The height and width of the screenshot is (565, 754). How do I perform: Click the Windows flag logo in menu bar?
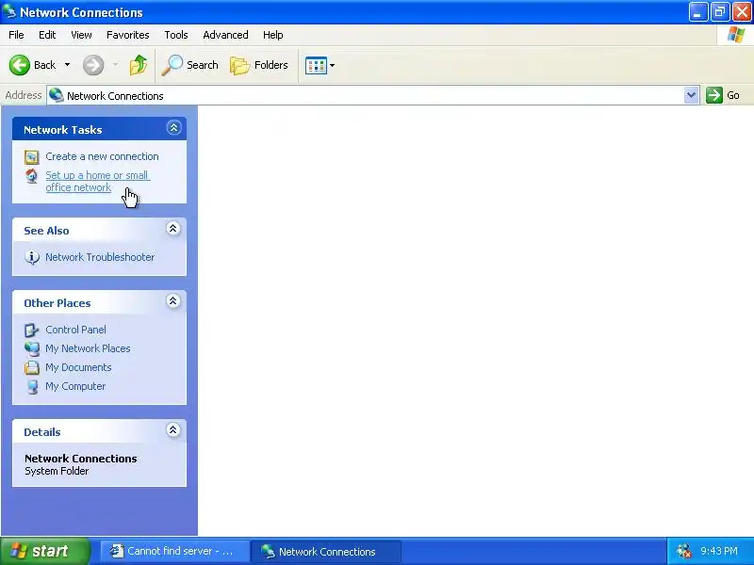(x=736, y=35)
